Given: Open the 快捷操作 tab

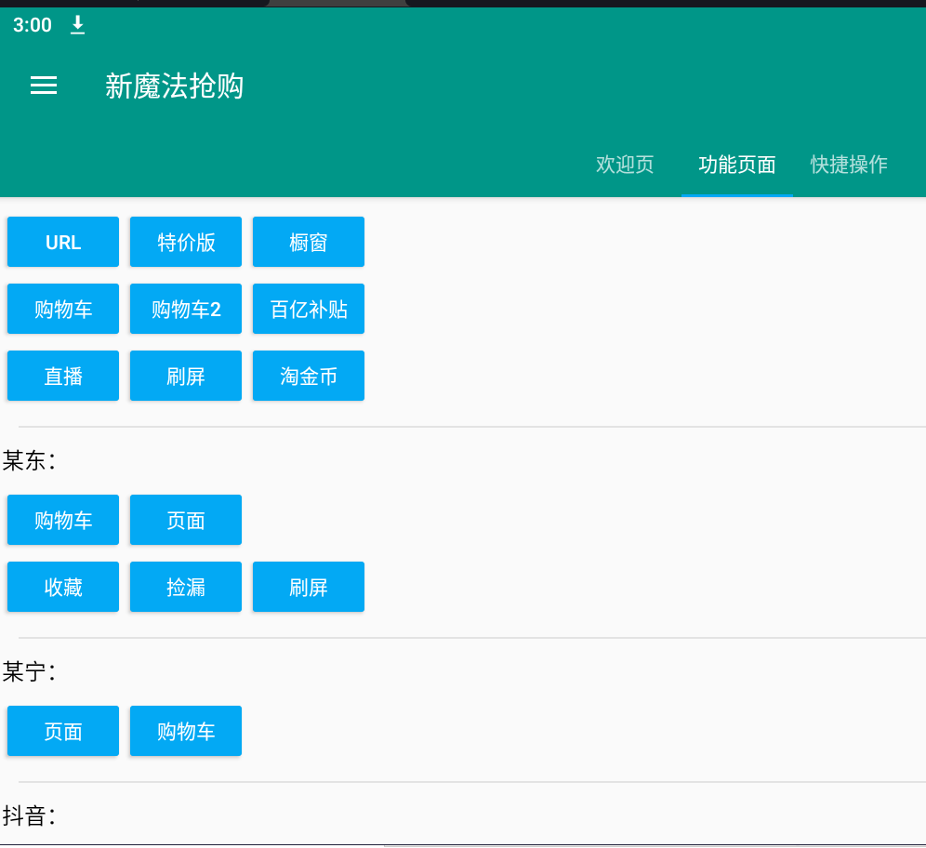Looking at the screenshot, I should (849, 165).
